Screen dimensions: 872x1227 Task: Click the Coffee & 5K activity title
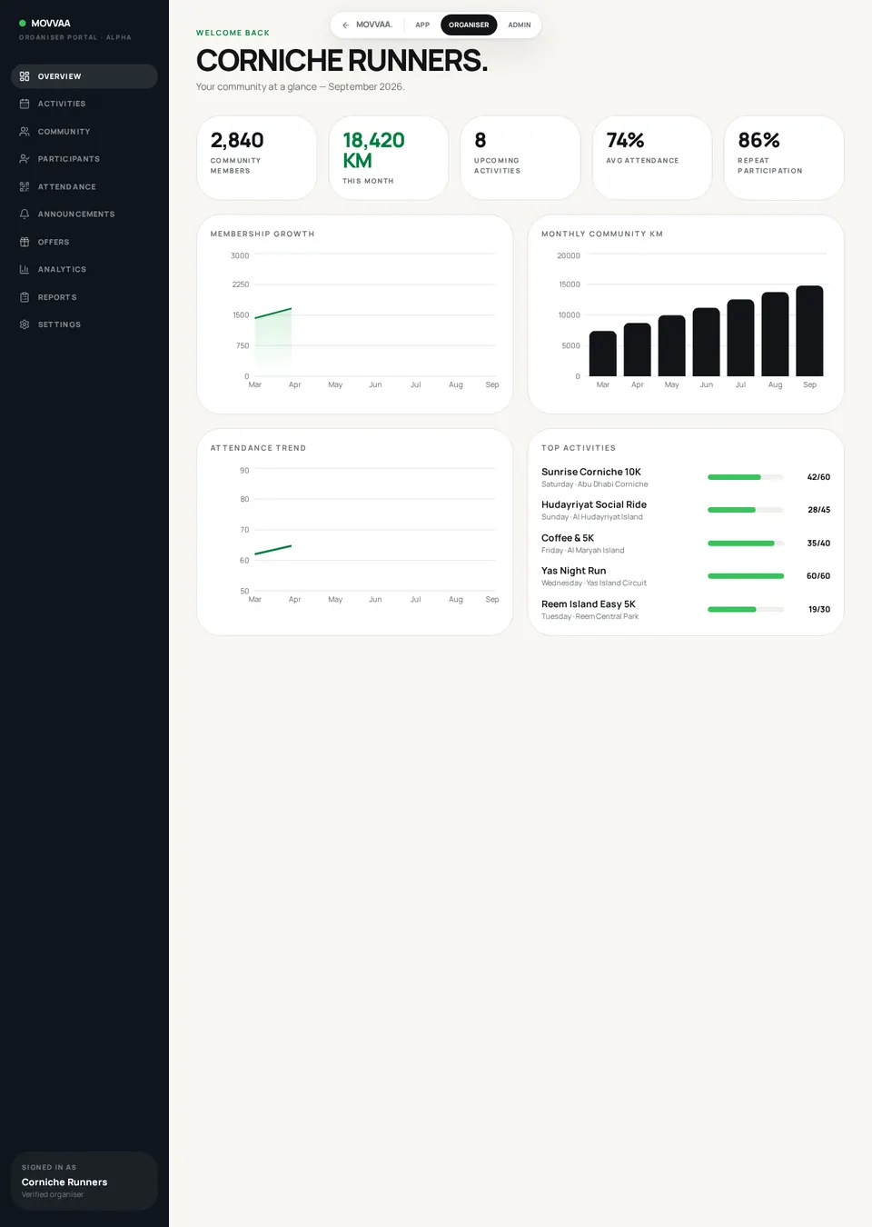pyautogui.click(x=568, y=538)
